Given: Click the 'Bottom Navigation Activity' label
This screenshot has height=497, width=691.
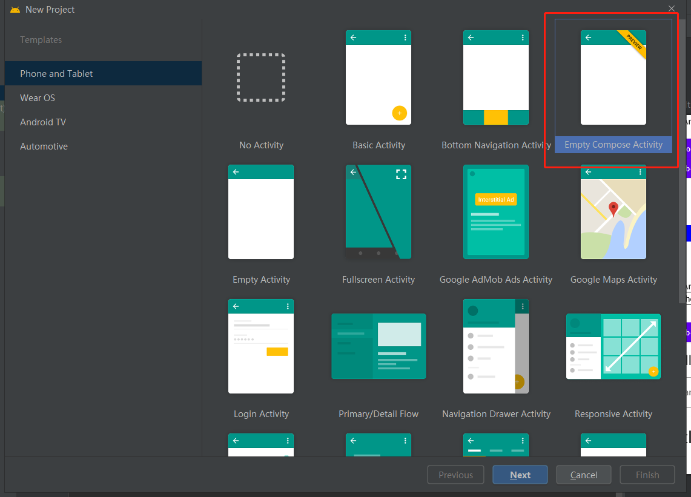Looking at the screenshot, I should [496, 145].
